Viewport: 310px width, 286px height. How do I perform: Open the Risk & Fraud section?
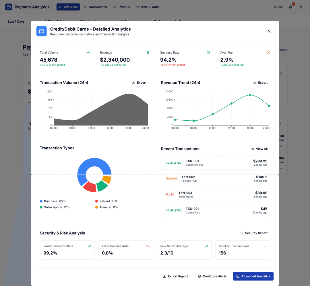coord(147,7)
